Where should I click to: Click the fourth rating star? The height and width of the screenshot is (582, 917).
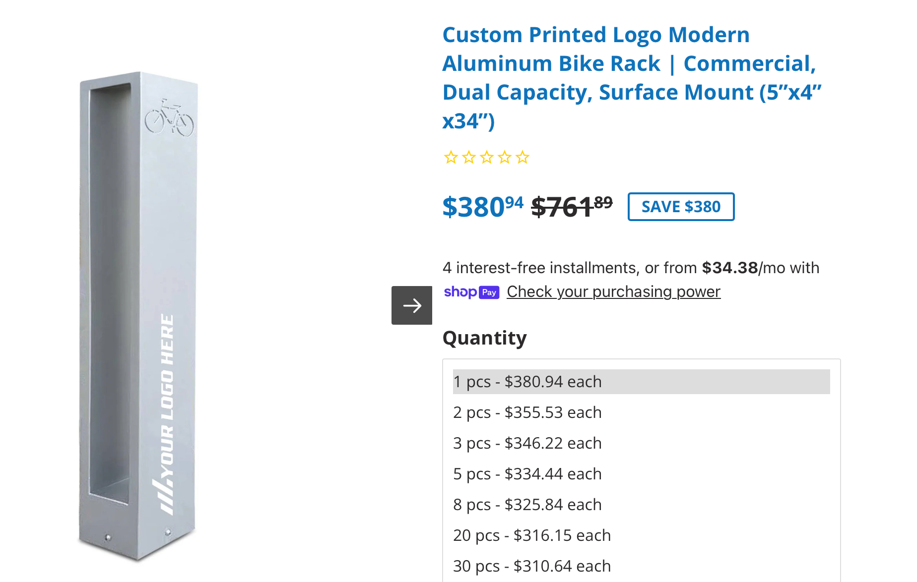[505, 158]
